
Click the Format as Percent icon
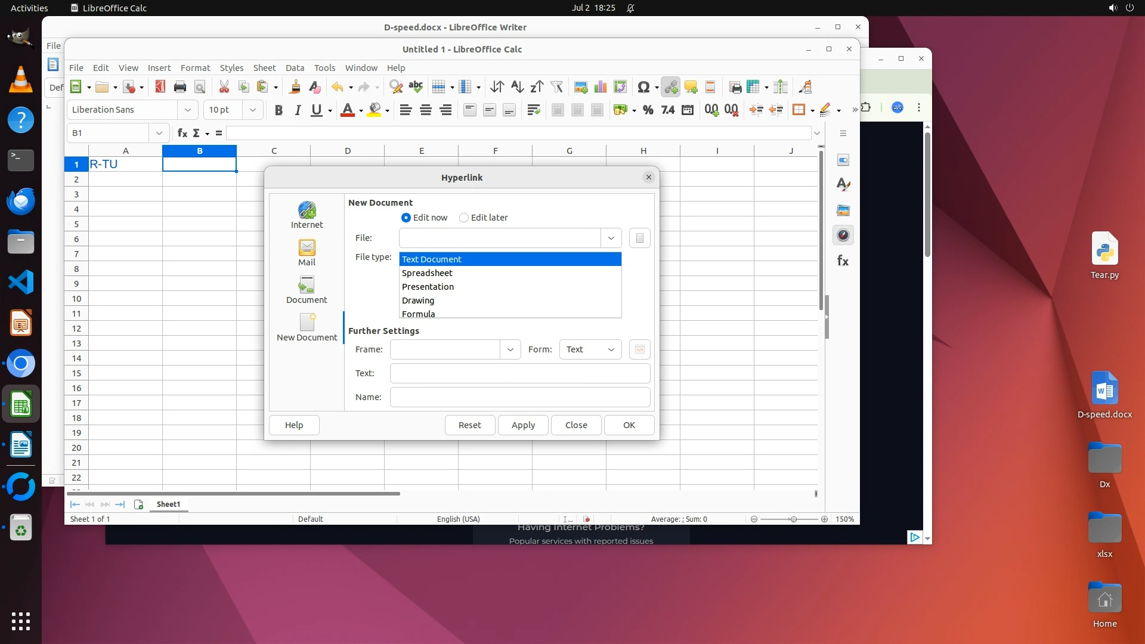648,110
